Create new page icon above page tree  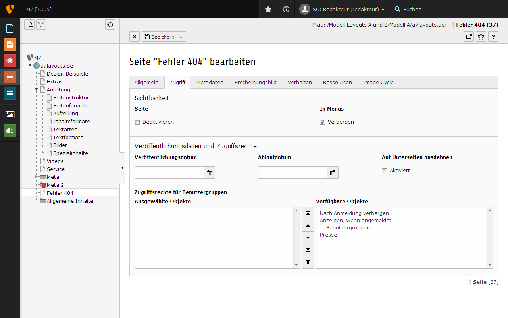(x=29, y=25)
